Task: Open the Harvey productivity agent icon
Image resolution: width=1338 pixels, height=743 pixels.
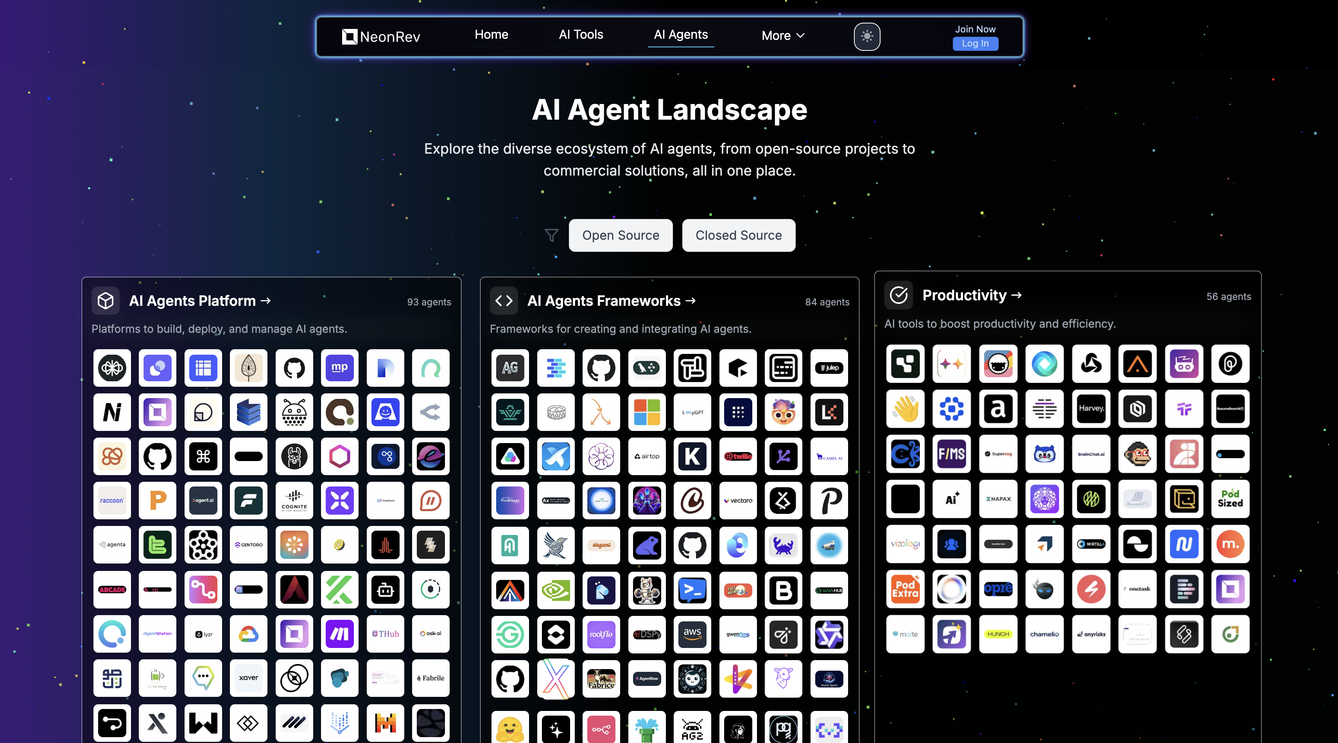Action: pos(1091,408)
